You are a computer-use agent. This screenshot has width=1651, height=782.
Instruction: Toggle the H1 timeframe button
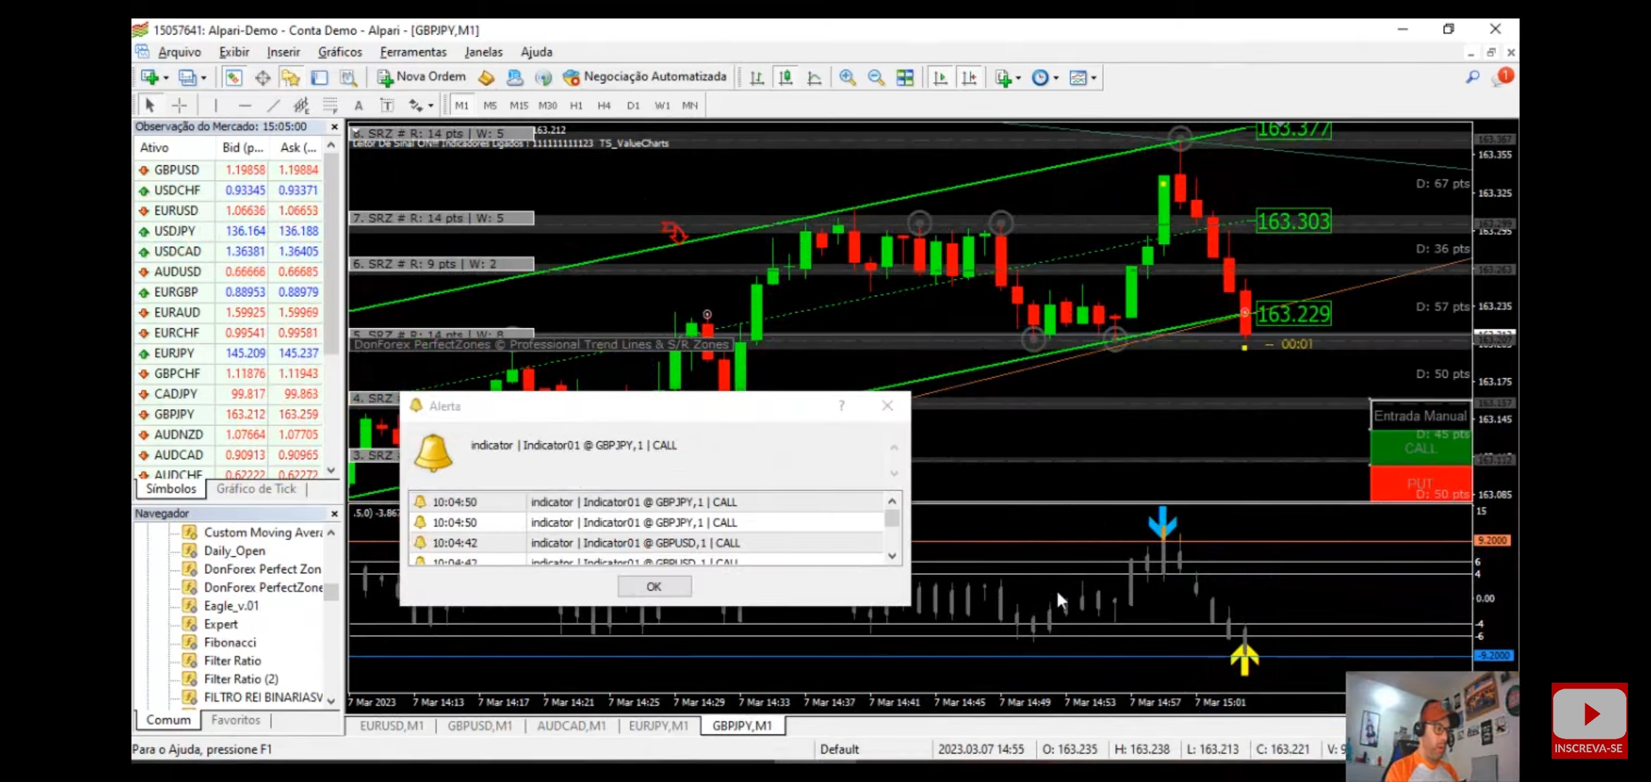coord(576,105)
